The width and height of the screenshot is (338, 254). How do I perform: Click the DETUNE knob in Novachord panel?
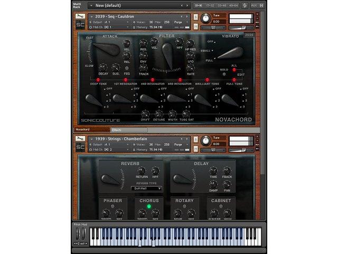pos(158,114)
